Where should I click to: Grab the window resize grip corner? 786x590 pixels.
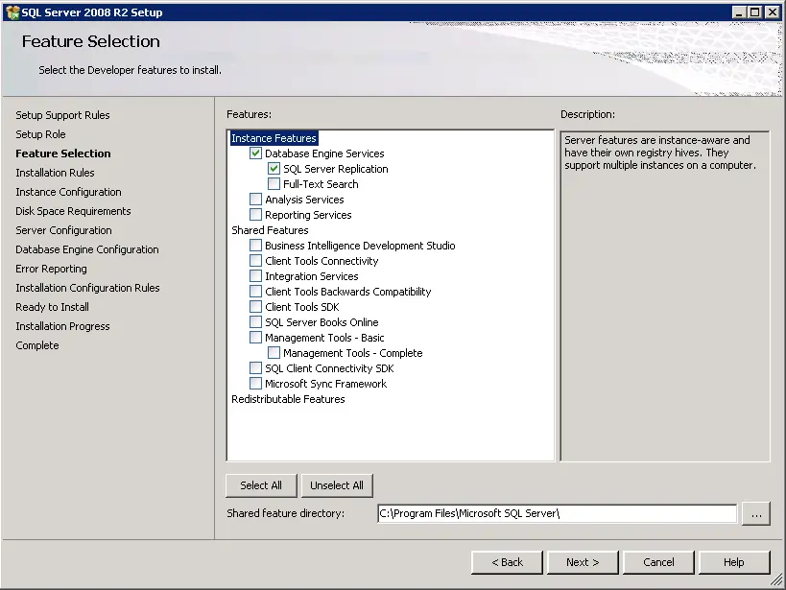[x=776, y=580]
